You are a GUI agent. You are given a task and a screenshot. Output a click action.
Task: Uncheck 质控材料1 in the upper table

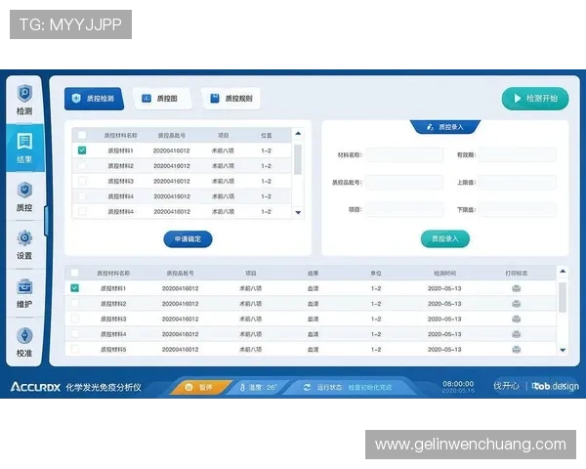tap(82, 150)
